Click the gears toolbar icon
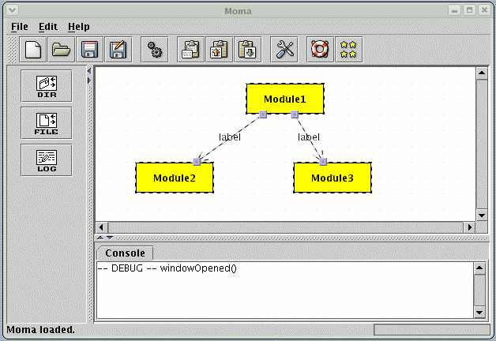The width and height of the screenshot is (496, 341). 155,50
